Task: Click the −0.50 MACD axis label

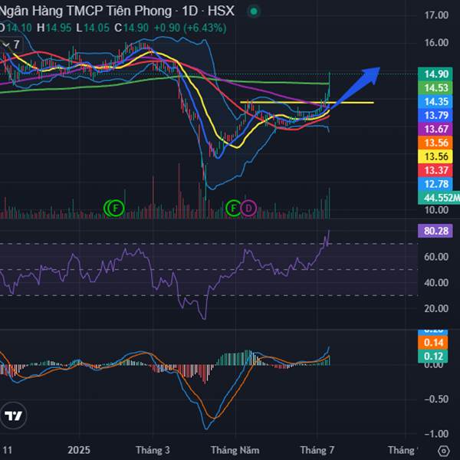Action: 436,399
